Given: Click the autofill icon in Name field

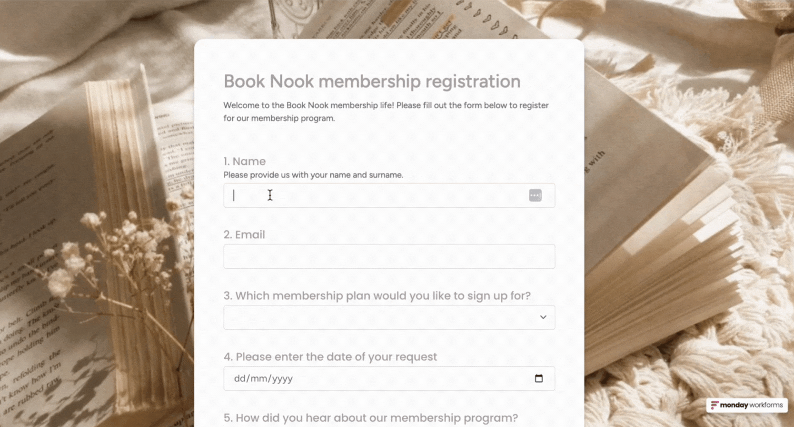Looking at the screenshot, I should (x=535, y=195).
